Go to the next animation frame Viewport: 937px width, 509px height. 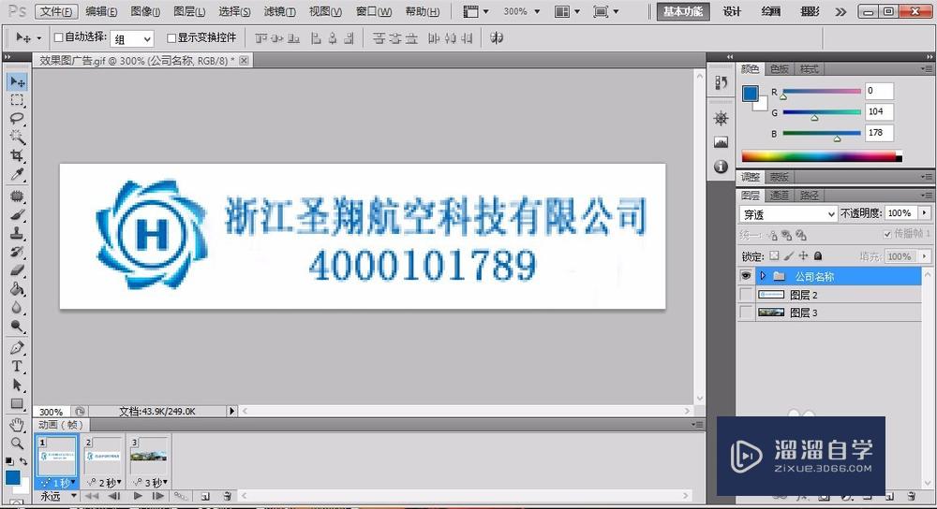tap(158, 496)
